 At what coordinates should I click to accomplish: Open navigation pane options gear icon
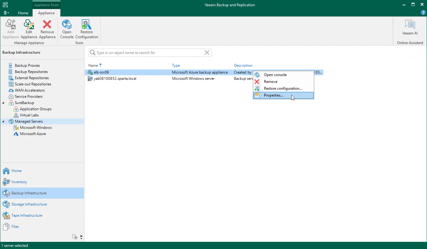75,237
